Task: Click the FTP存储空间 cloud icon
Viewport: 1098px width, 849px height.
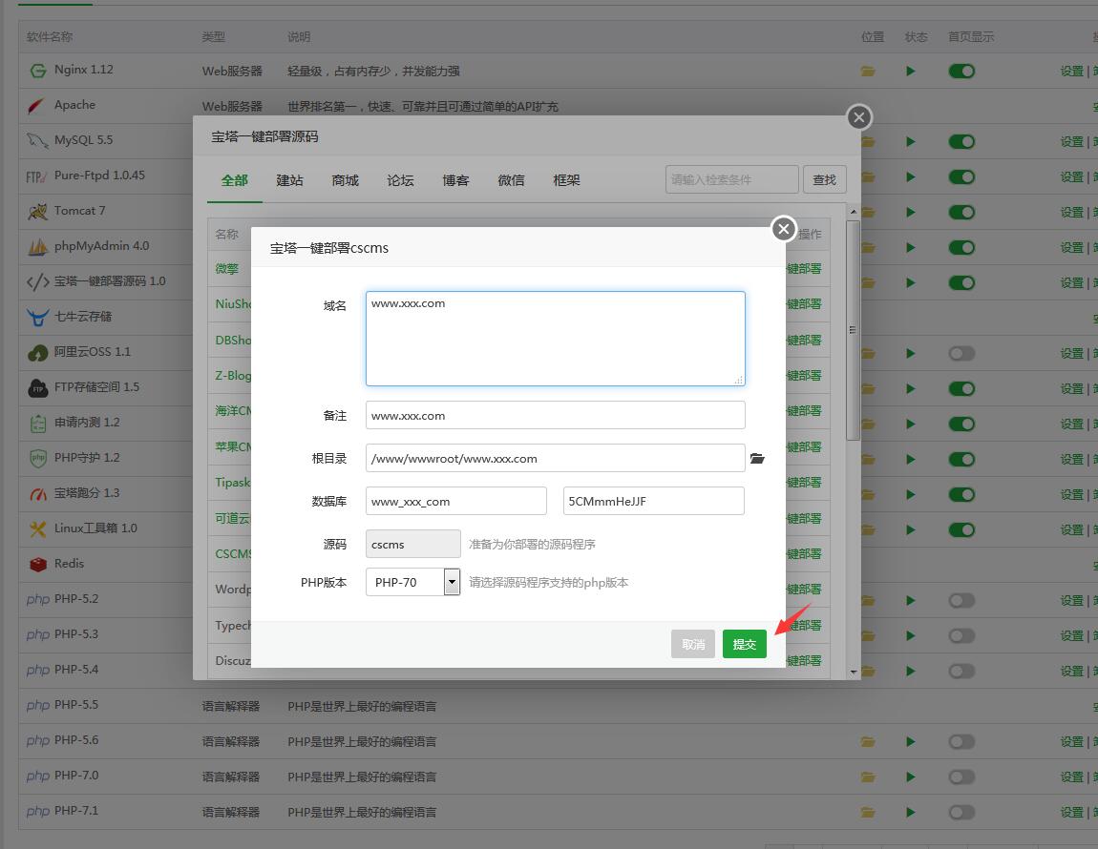Action: (x=38, y=387)
